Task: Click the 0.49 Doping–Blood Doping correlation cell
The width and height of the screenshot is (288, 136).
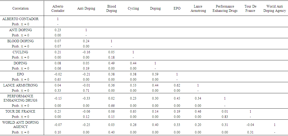Action: tap(111, 63)
